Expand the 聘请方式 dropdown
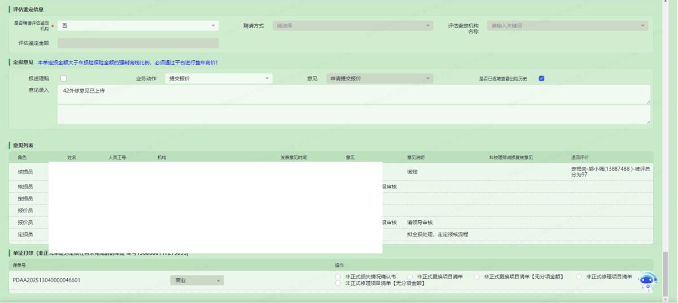The width and height of the screenshot is (678, 303). [x=353, y=26]
